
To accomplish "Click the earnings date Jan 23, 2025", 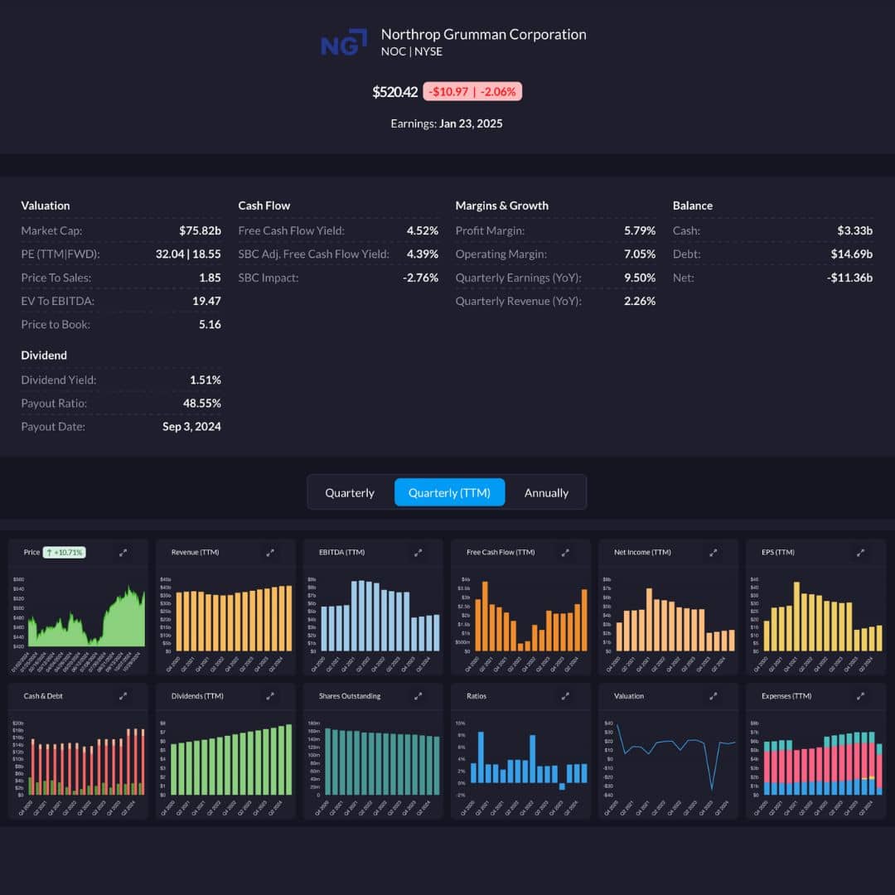I will click(471, 123).
